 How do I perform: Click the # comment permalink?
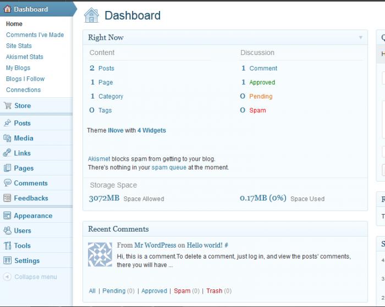click(227, 245)
